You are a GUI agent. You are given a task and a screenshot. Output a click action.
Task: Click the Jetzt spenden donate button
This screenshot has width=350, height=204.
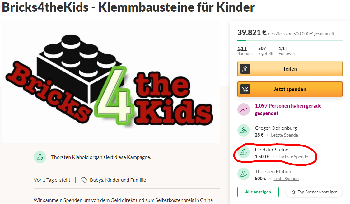[290, 89]
